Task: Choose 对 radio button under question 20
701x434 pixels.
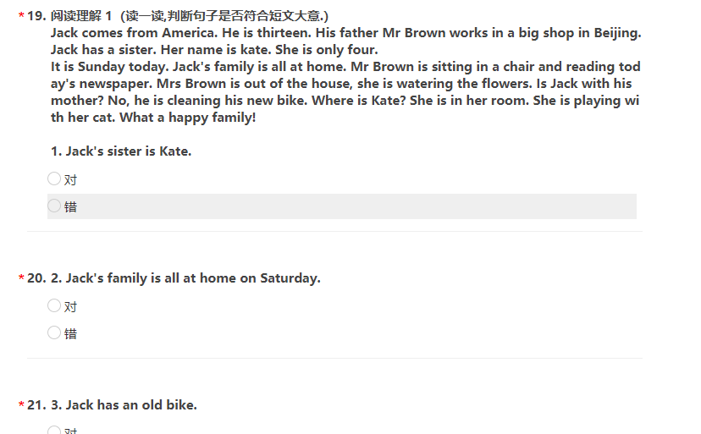Action: [x=54, y=305]
